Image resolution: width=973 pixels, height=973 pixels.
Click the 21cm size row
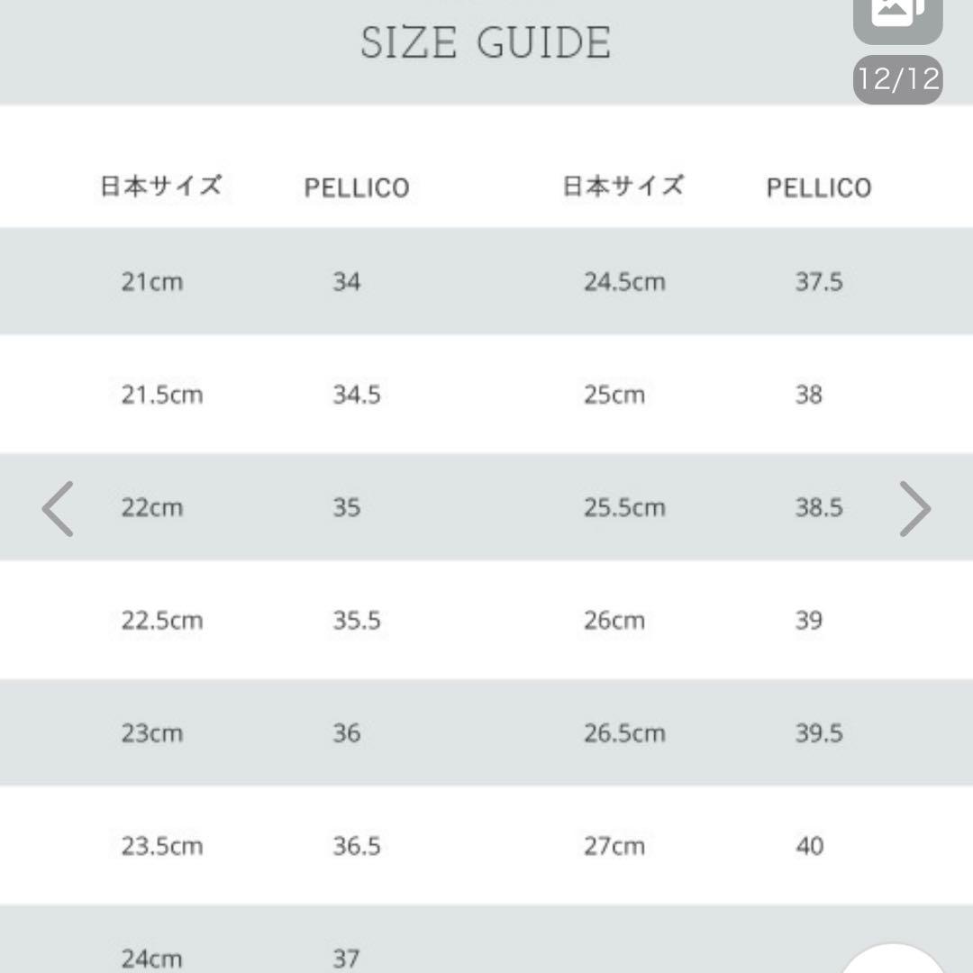click(152, 282)
